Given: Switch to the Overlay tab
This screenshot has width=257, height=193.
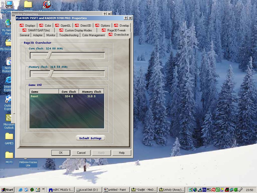Looking at the screenshot, I should (122, 25).
